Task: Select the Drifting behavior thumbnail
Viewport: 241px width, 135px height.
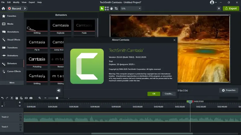Action: [37, 27]
